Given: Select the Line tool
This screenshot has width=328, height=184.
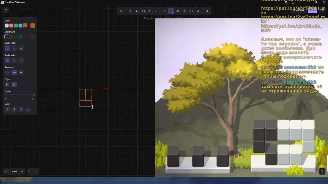Looking at the screenshot, I should click(x=171, y=11).
